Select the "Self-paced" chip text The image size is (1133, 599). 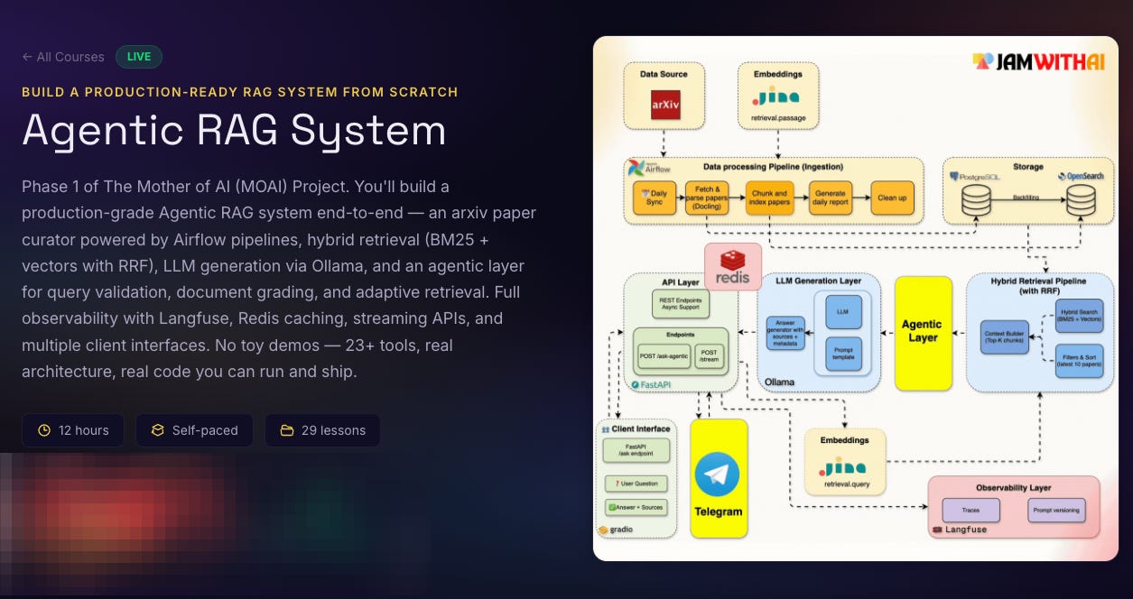coord(205,430)
